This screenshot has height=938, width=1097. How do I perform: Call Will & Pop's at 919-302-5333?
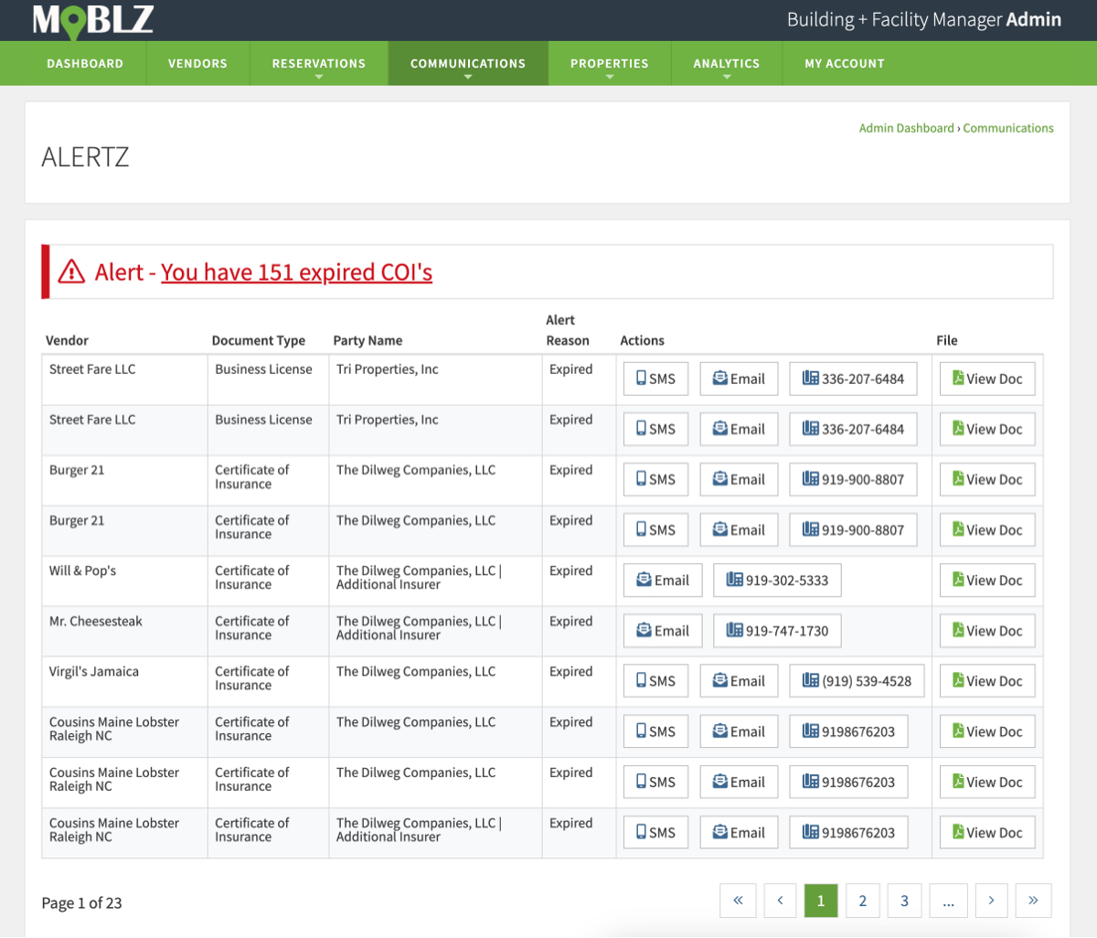777,581
